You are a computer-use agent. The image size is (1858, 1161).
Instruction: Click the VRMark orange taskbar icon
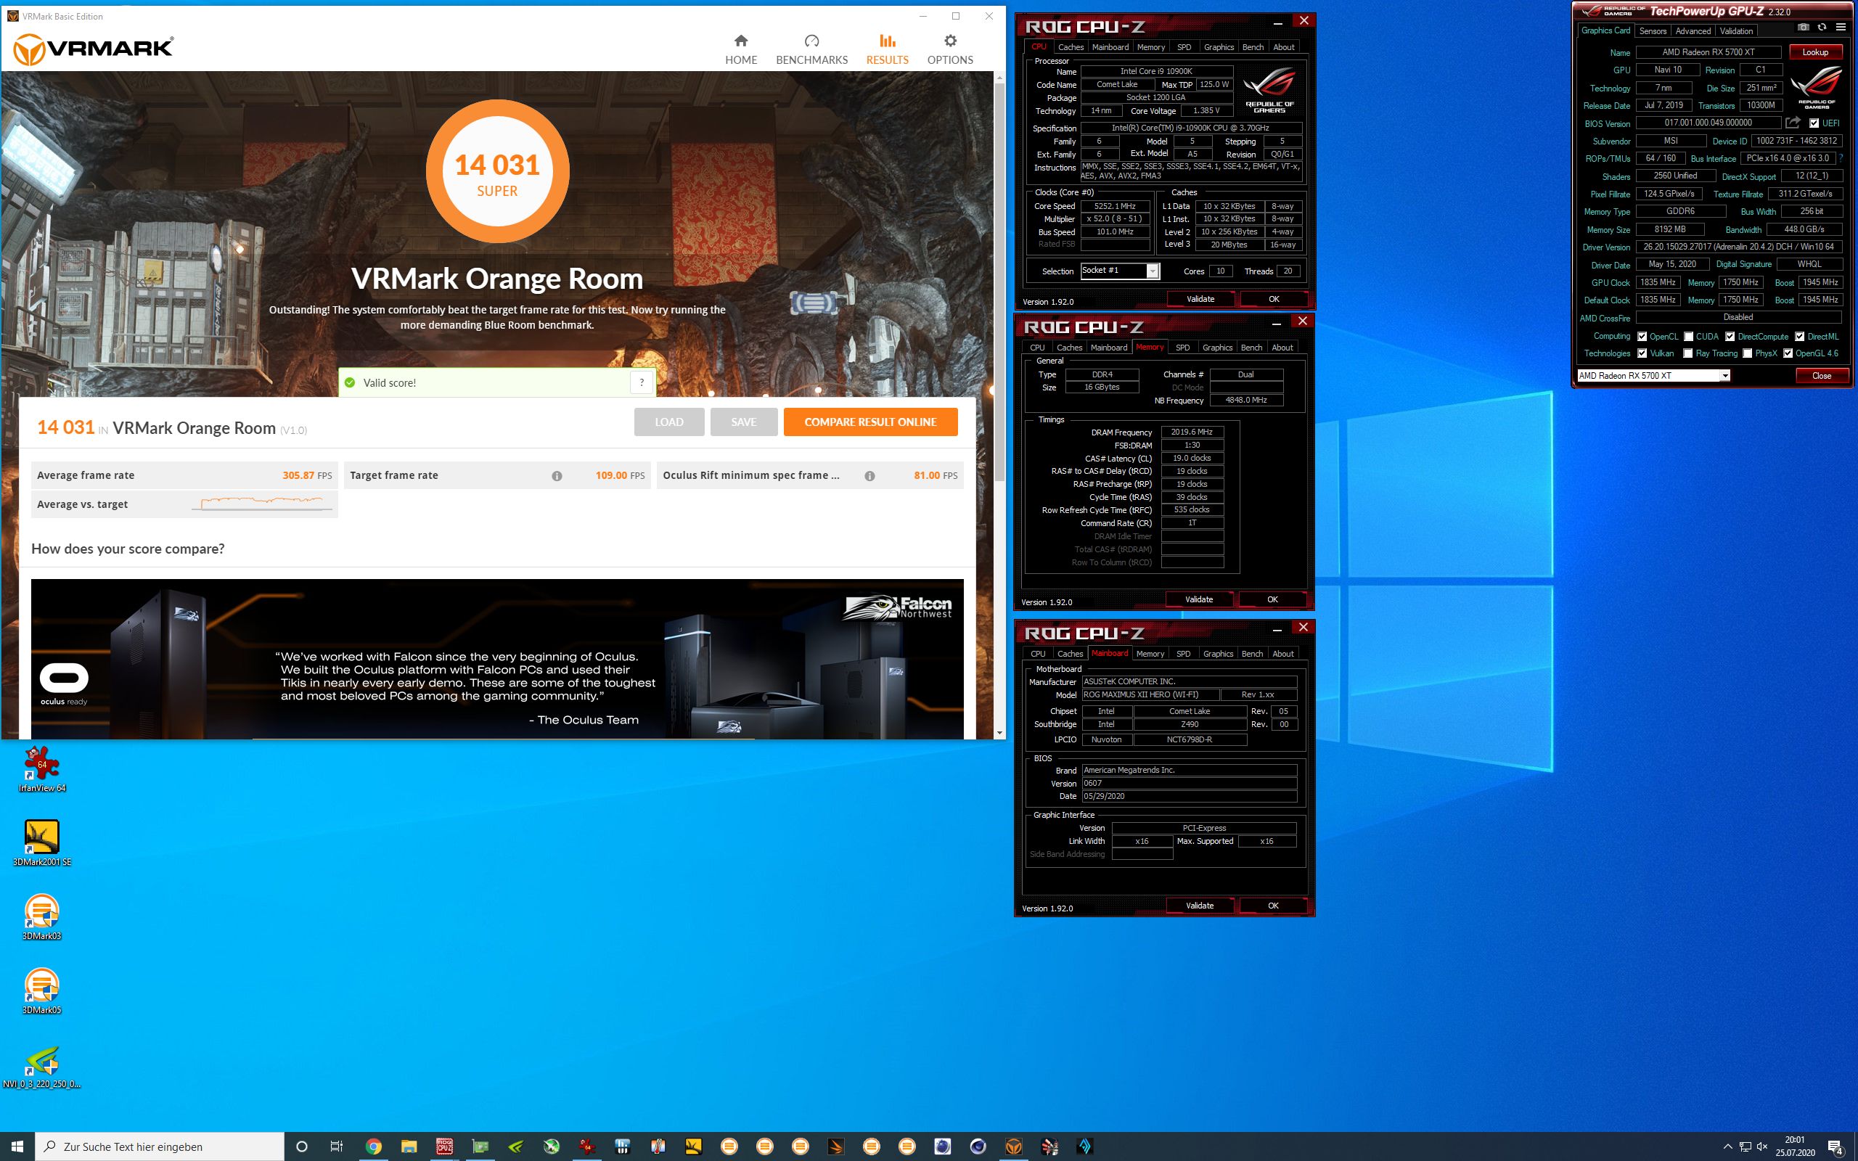coord(1013,1146)
